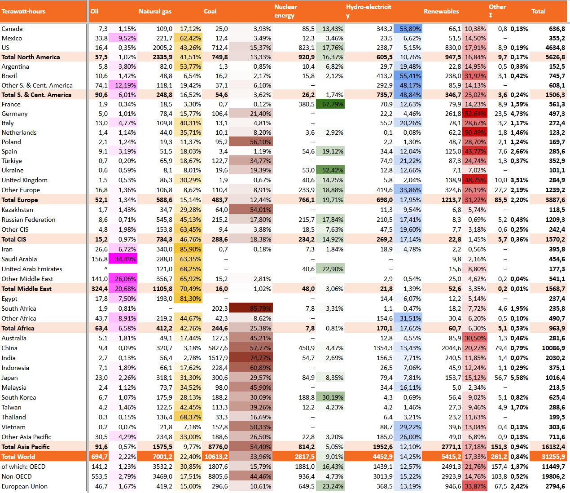Select the United Arab Emirates row label
The height and width of the screenshot is (493, 570).
tap(32, 269)
